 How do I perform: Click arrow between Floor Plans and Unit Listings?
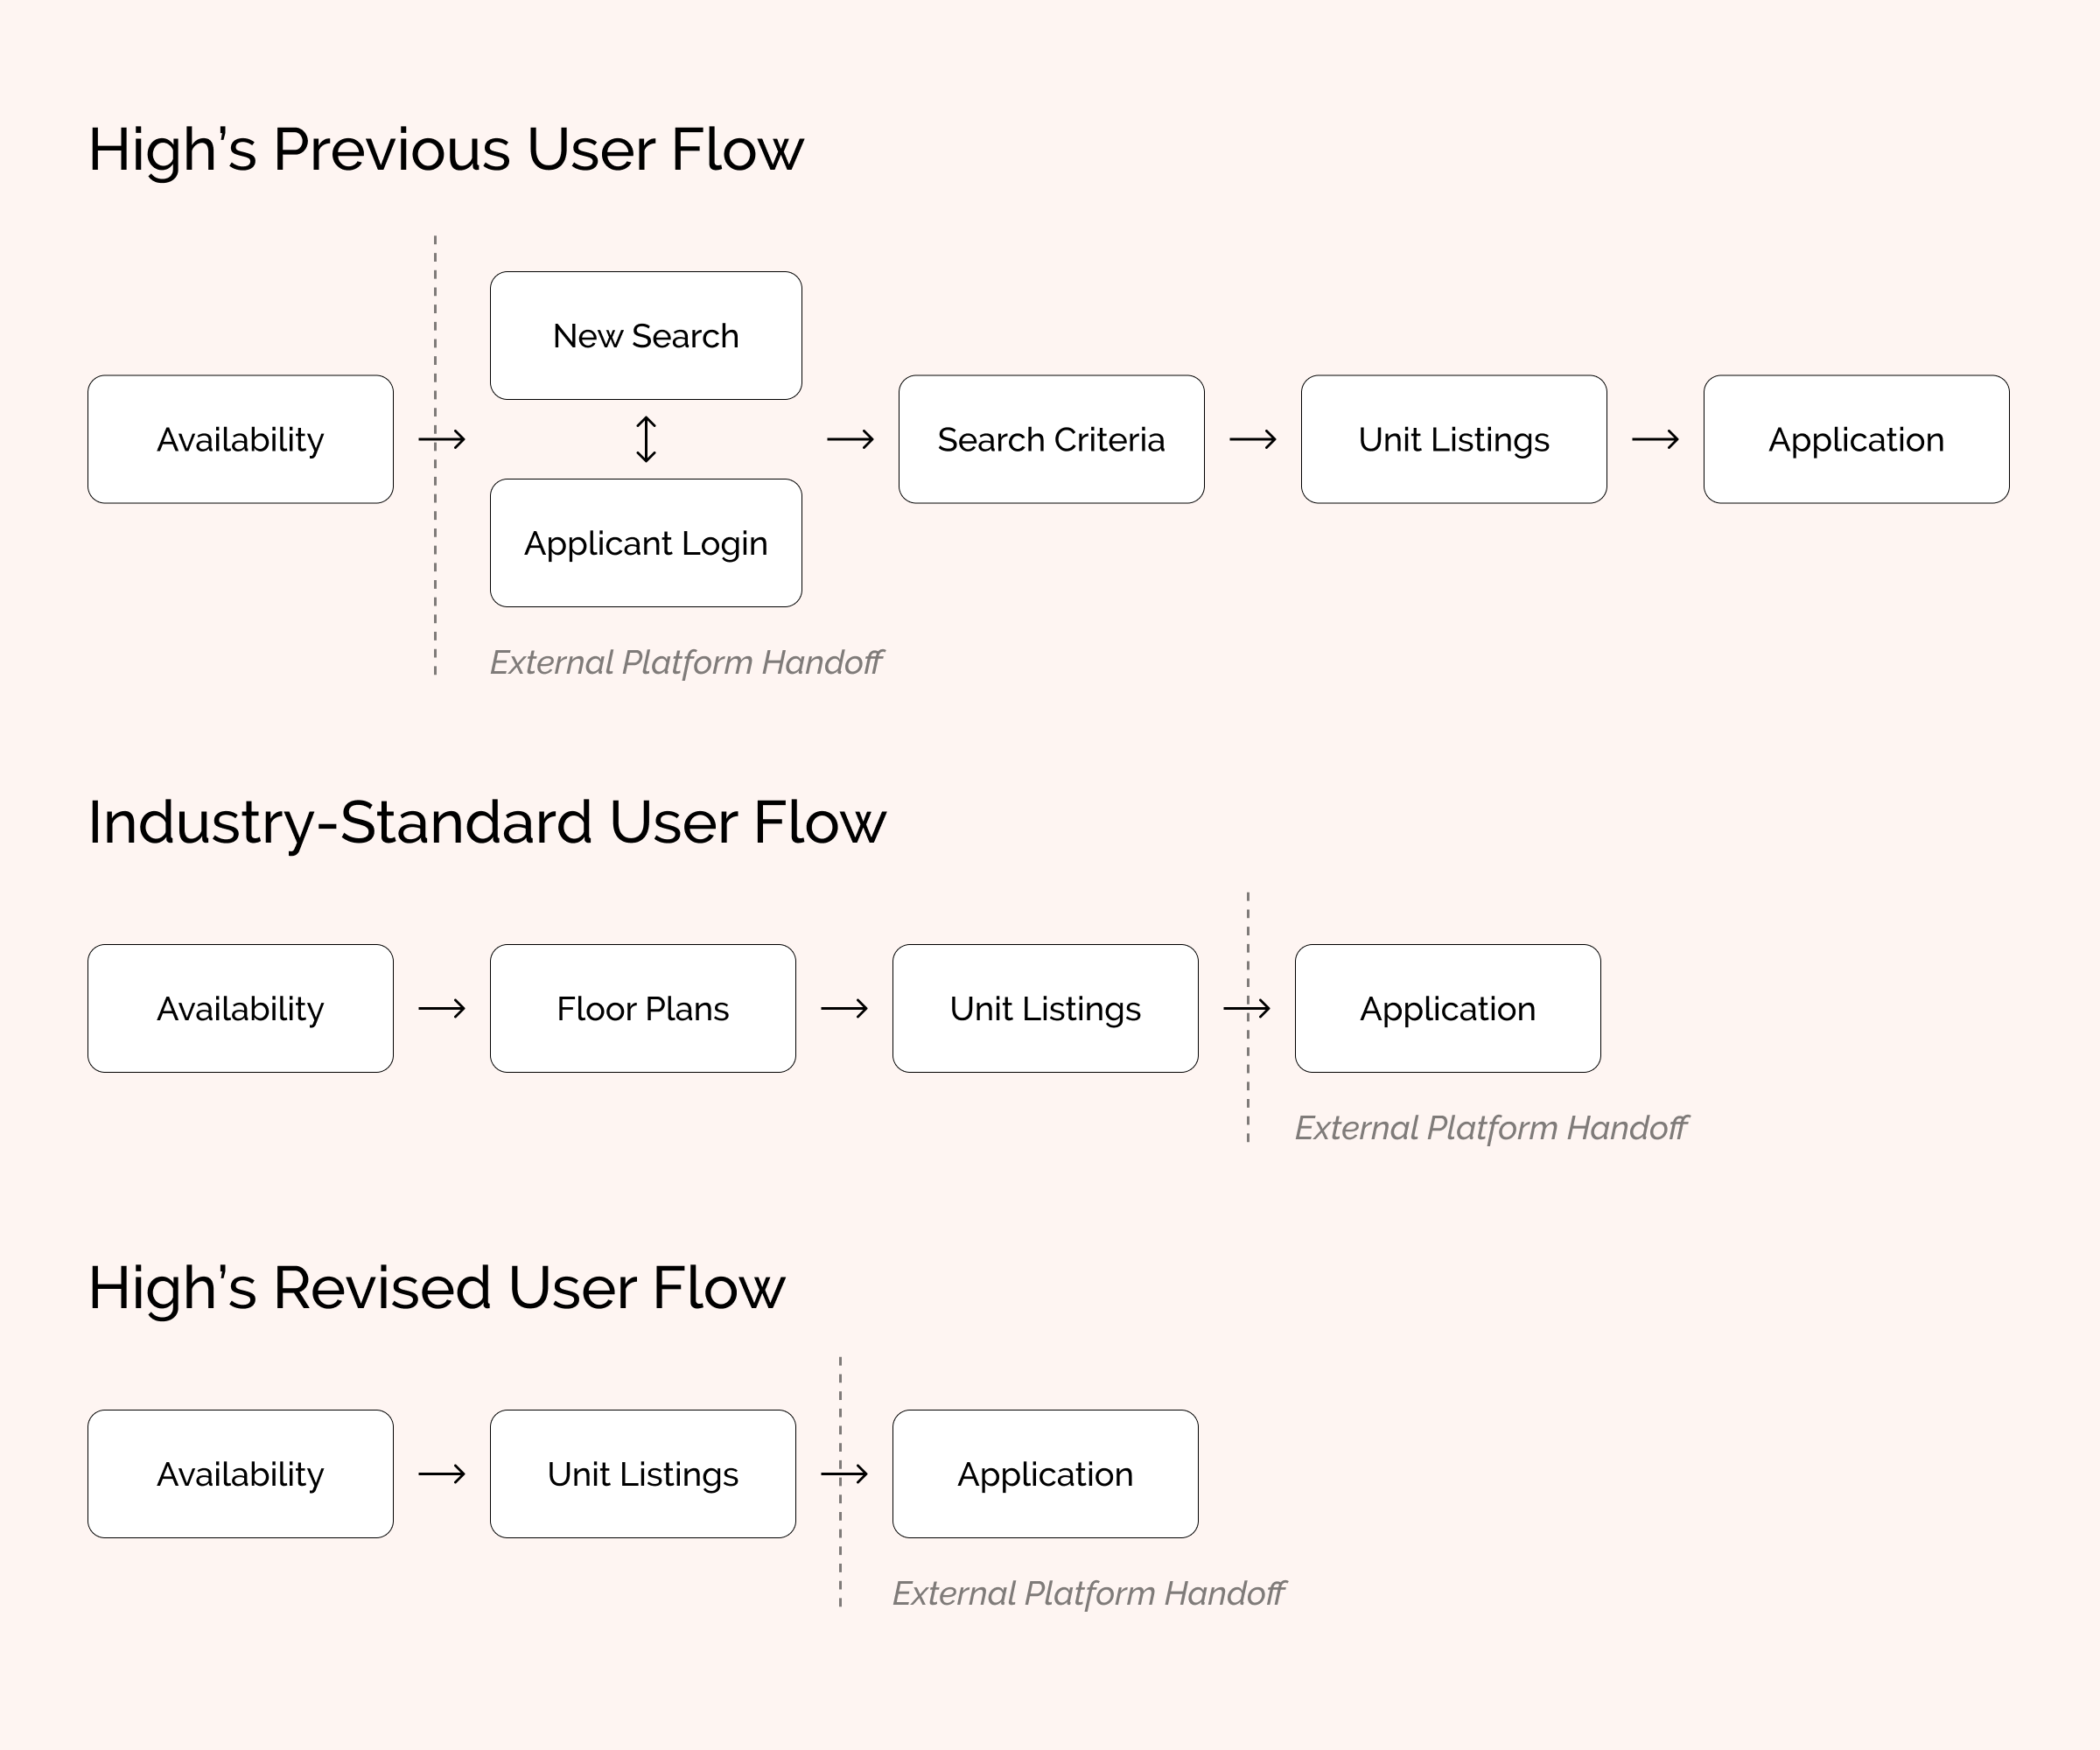(x=844, y=1008)
